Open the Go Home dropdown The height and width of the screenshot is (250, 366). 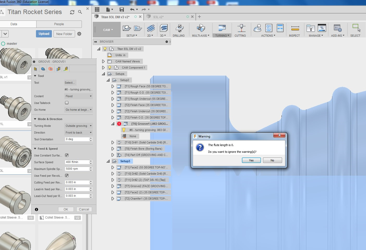tap(78, 110)
